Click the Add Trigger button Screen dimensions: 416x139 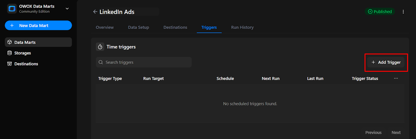(386, 62)
